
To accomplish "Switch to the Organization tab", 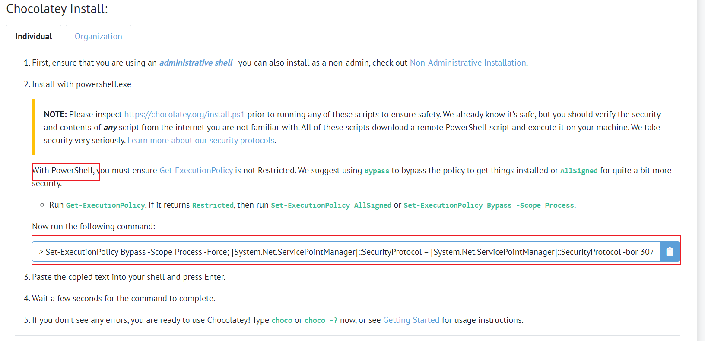I will 98,36.
